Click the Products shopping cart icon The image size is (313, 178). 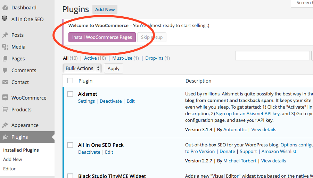(5, 109)
